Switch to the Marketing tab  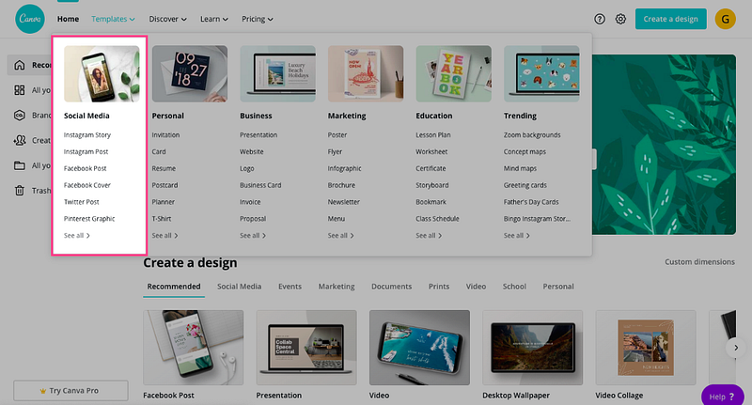click(337, 287)
